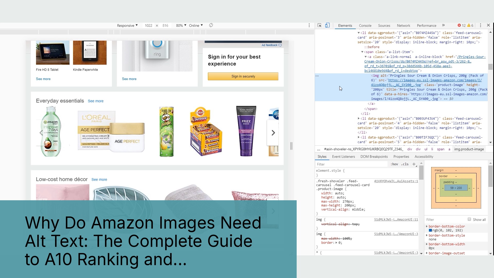Expand border-image-outset computed property

click(x=427, y=253)
